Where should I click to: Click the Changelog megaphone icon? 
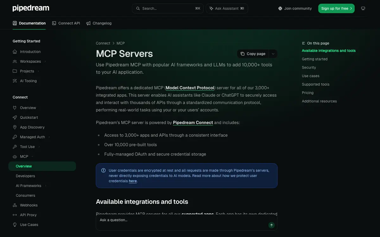[88, 23]
